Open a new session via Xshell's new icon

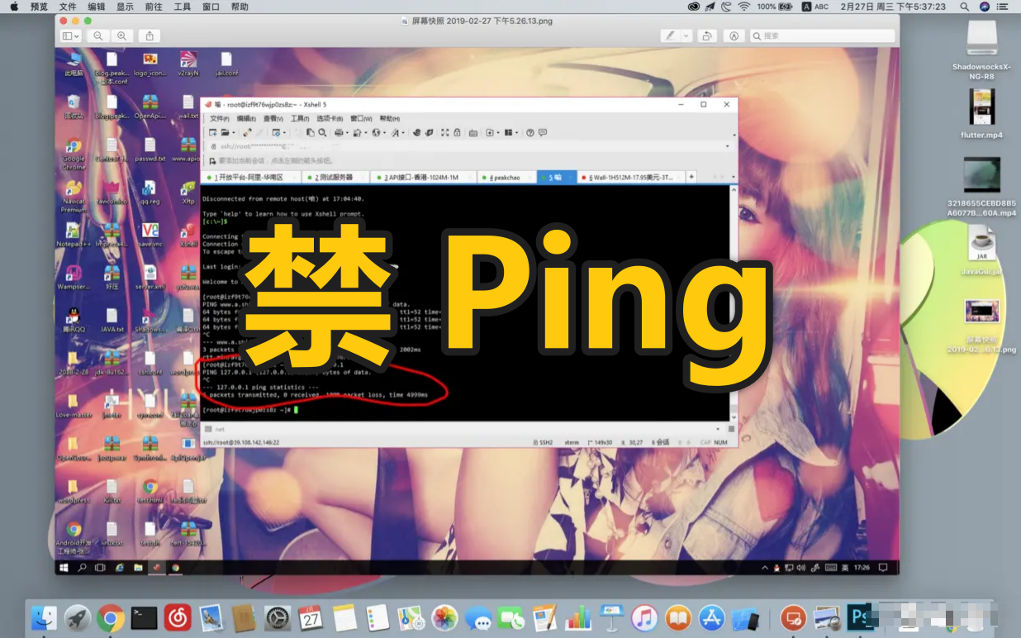[x=211, y=133]
